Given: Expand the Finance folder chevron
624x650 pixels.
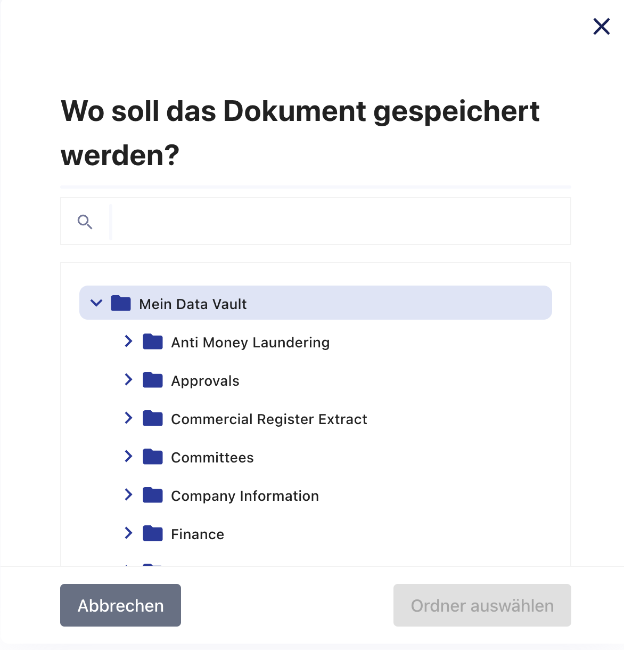Looking at the screenshot, I should pos(128,533).
